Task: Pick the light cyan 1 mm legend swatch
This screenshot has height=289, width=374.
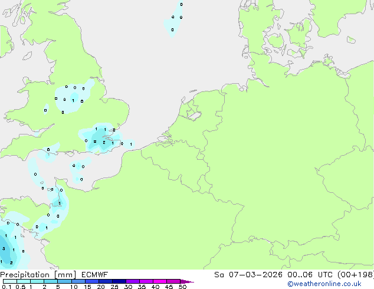Action: [x=37, y=281]
